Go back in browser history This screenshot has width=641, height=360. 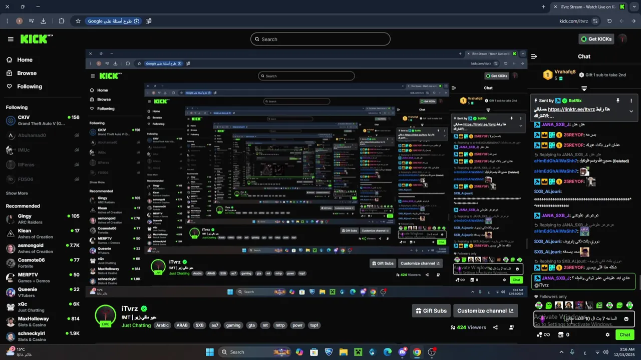633,21
